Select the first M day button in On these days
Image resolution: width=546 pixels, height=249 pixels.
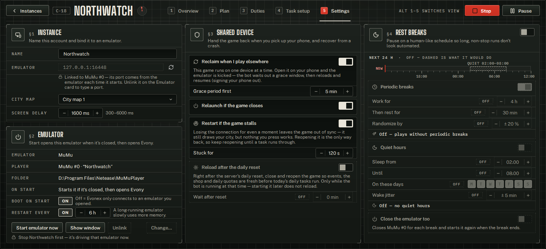pos(472,184)
